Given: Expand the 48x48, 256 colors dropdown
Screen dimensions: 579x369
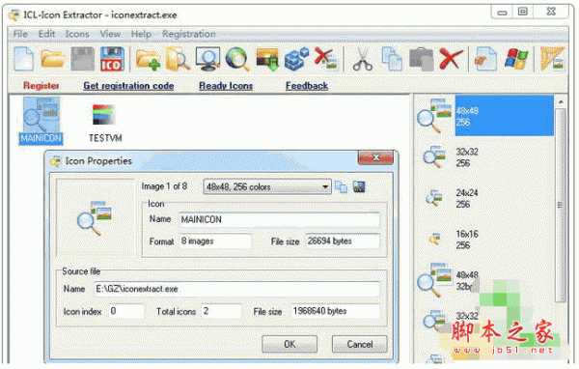Looking at the screenshot, I should click(x=325, y=187).
